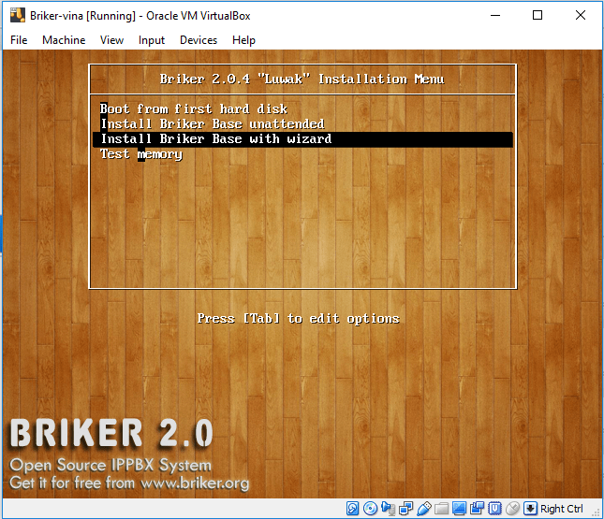Image resolution: width=604 pixels, height=519 pixels.
Task: Click the optical drive status icon
Action: point(371,509)
